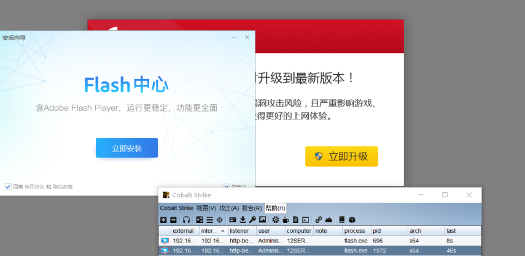
Task: Click the terminal scripted web delivery icon
Action: tap(305, 220)
